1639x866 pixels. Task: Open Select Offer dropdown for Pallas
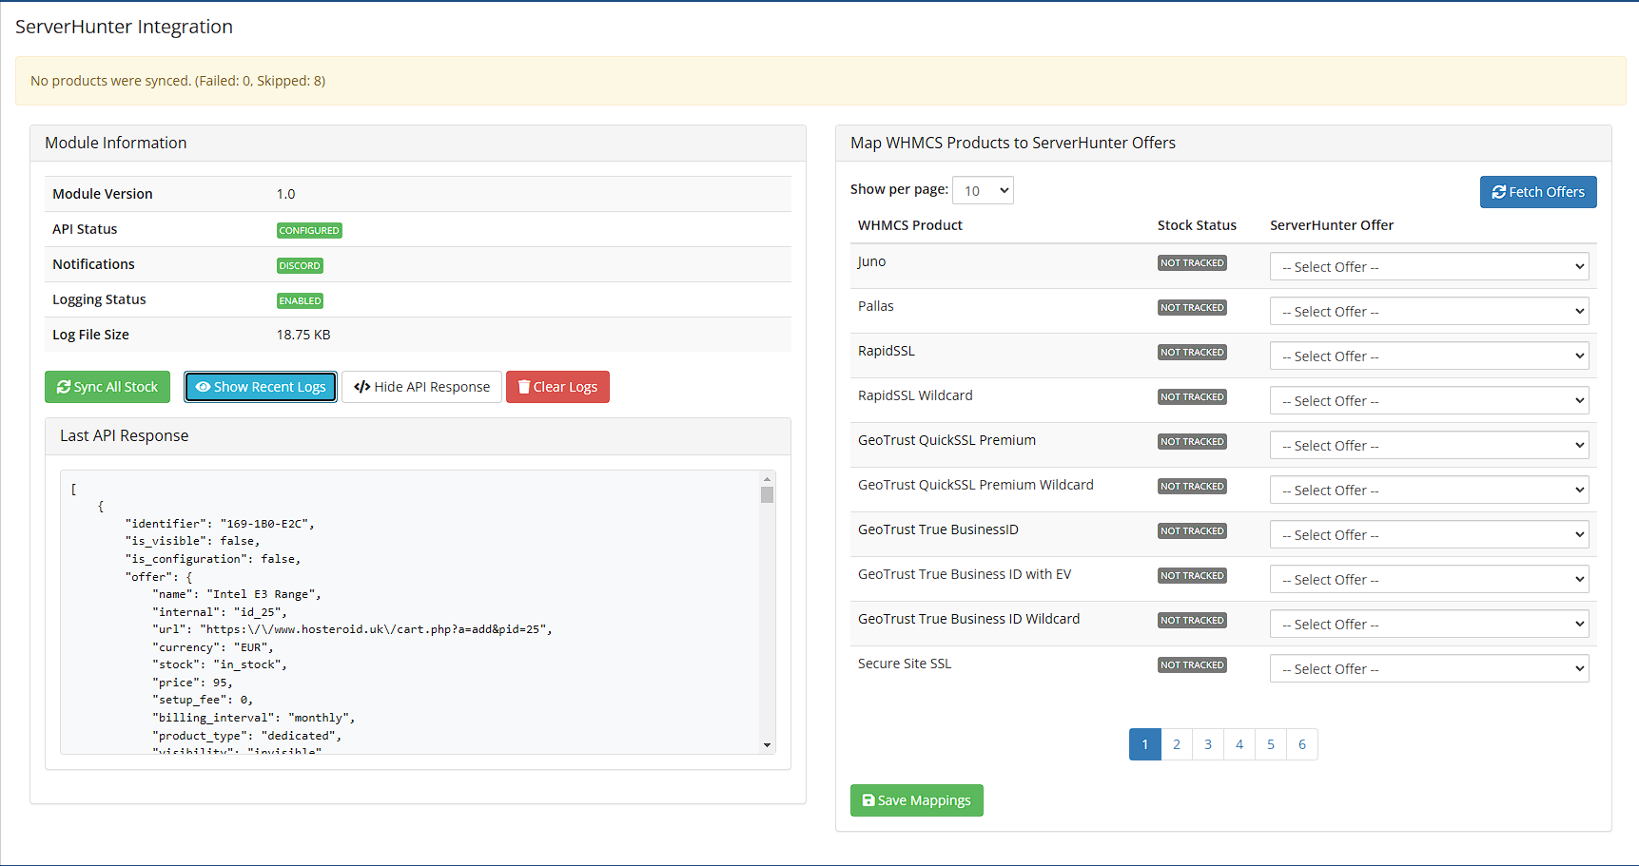[x=1429, y=311]
